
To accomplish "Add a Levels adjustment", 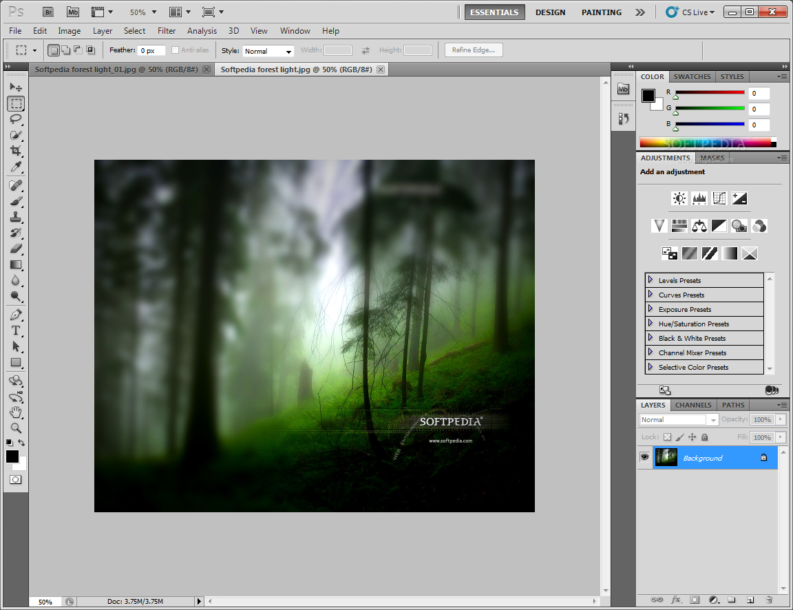I will point(699,198).
